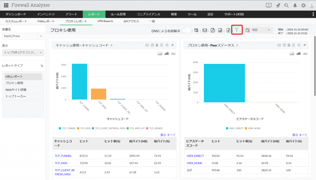Screen dimensions: 316x180
Task: Open the トップ5件 display dropdown
Action: 23,53
